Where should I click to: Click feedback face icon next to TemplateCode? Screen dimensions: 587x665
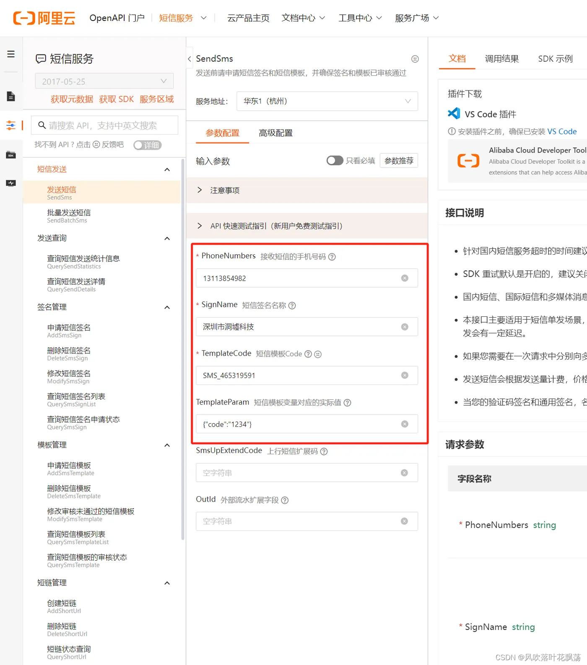click(318, 354)
